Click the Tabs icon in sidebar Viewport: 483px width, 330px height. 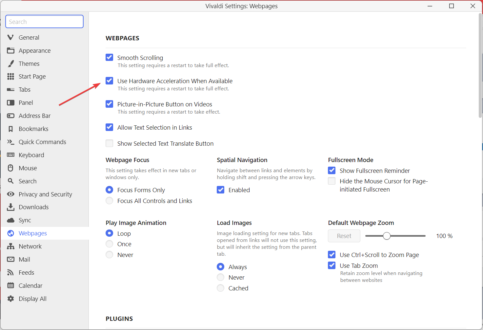pyautogui.click(x=10, y=89)
